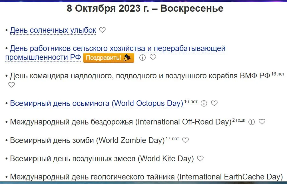Open the День солнечных улыбок link
Image resolution: width=287 pixels, height=184 pixels.
click(x=52, y=29)
